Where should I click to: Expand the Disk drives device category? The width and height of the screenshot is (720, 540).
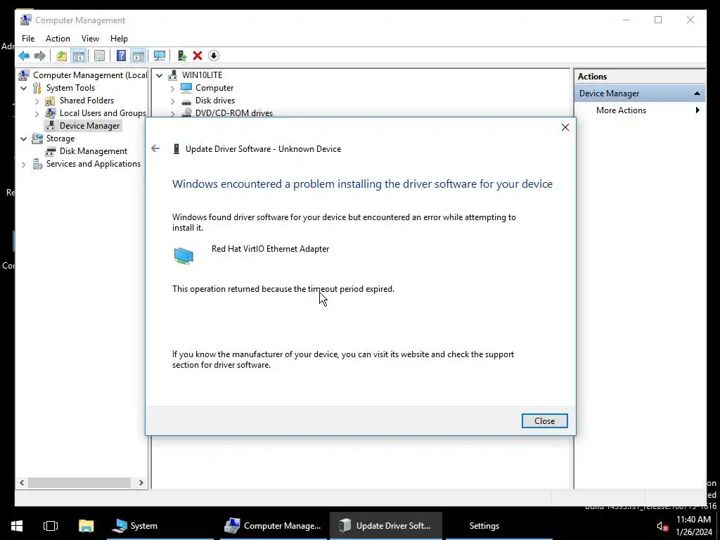click(173, 101)
